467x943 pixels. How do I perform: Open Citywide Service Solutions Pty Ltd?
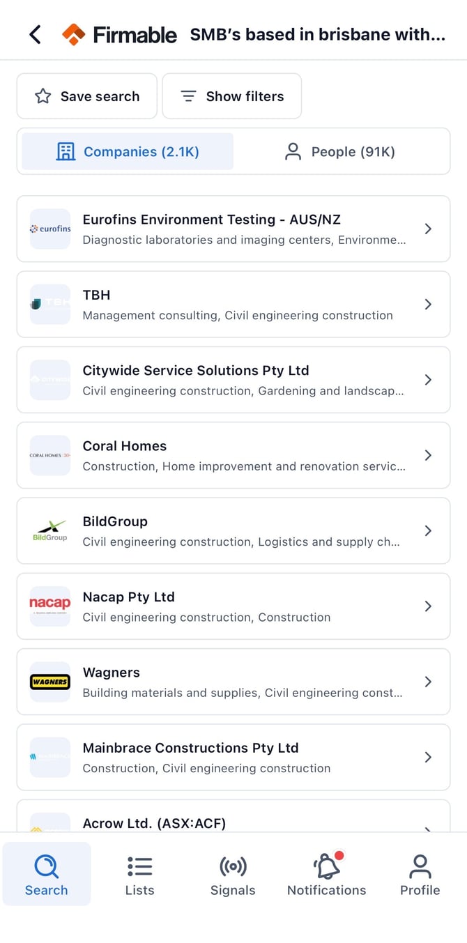click(x=233, y=380)
